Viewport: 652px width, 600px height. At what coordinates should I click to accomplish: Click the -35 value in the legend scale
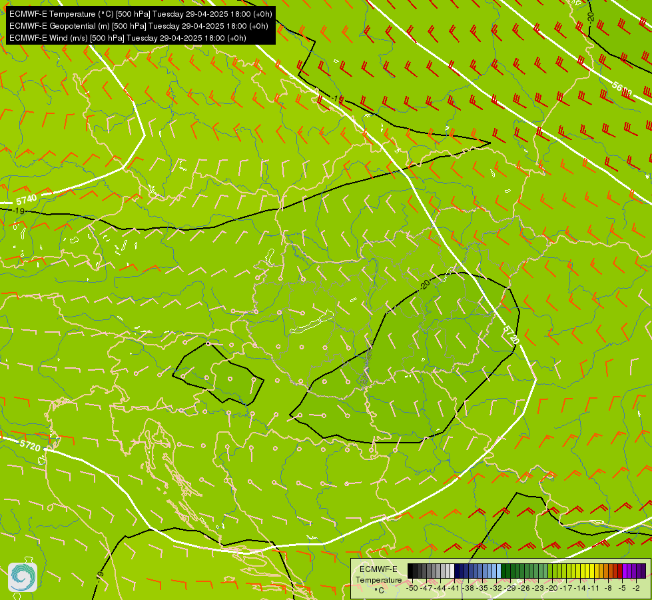pyautogui.click(x=482, y=588)
